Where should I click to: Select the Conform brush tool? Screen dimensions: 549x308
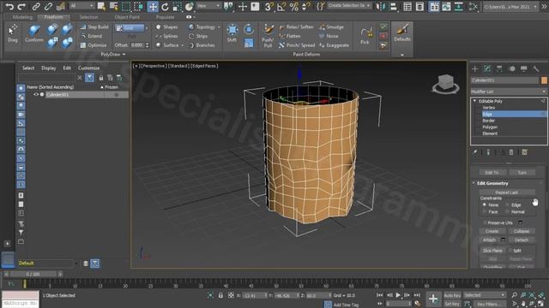pos(34,33)
